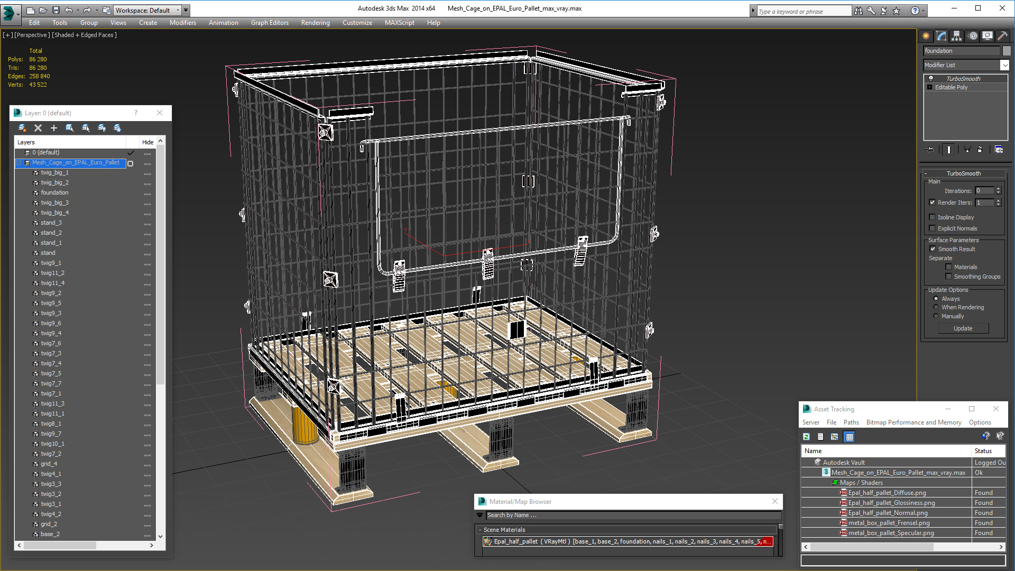Click the Pin Stack icon
The width and height of the screenshot is (1015, 571).
[x=930, y=150]
